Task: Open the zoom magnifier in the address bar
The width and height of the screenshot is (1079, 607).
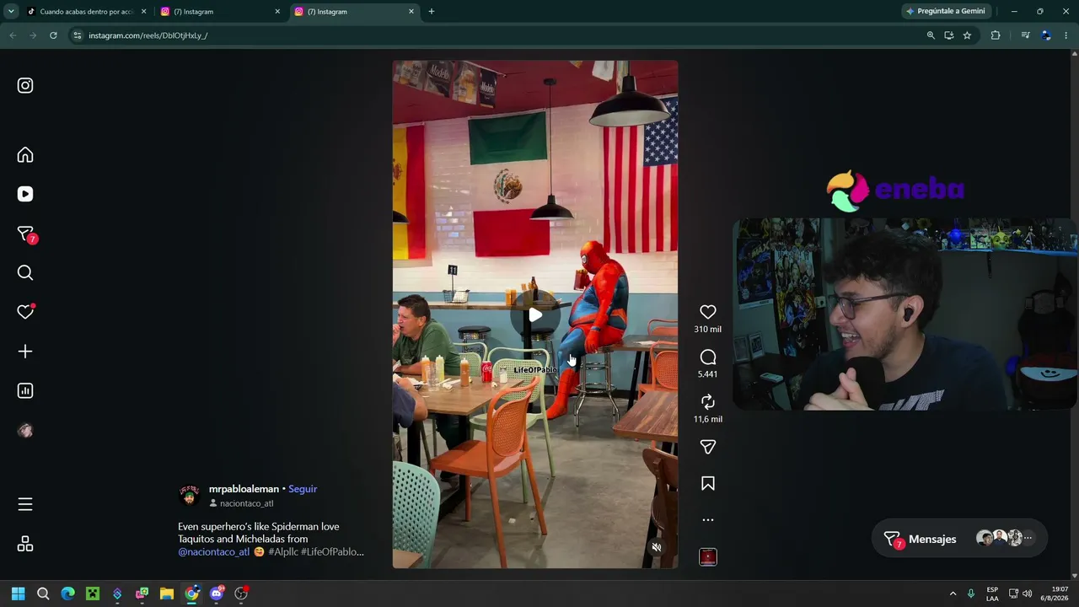Action: pyautogui.click(x=931, y=35)
